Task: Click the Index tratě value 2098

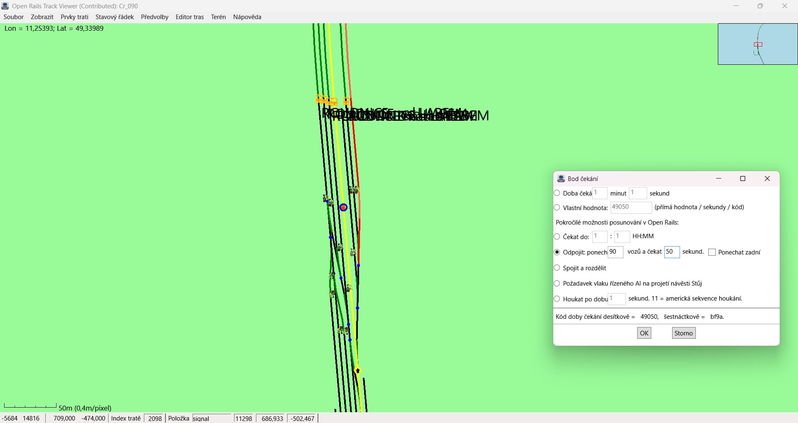Action: point(155,418)
